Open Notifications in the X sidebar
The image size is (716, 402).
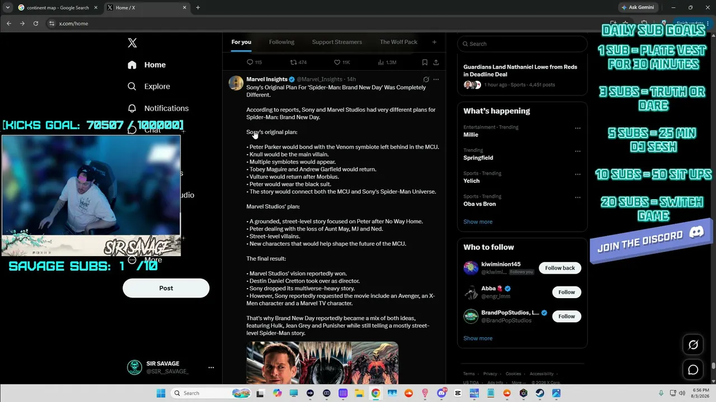(x=158, y=108)
